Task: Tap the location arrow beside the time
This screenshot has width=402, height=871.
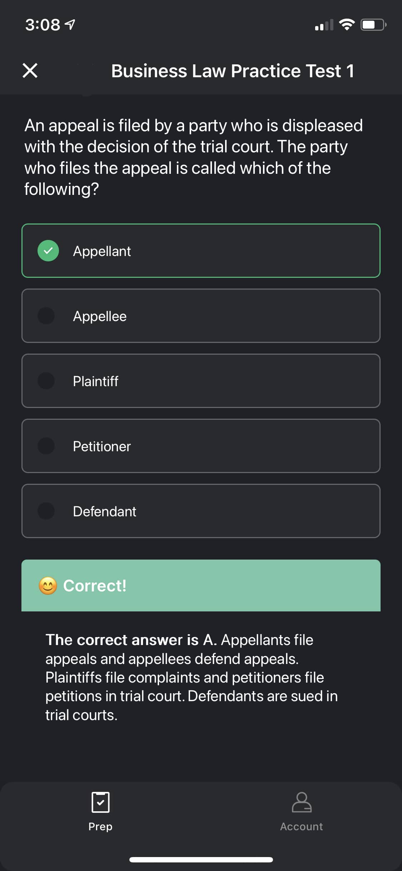Action: [x=70, y=25]
